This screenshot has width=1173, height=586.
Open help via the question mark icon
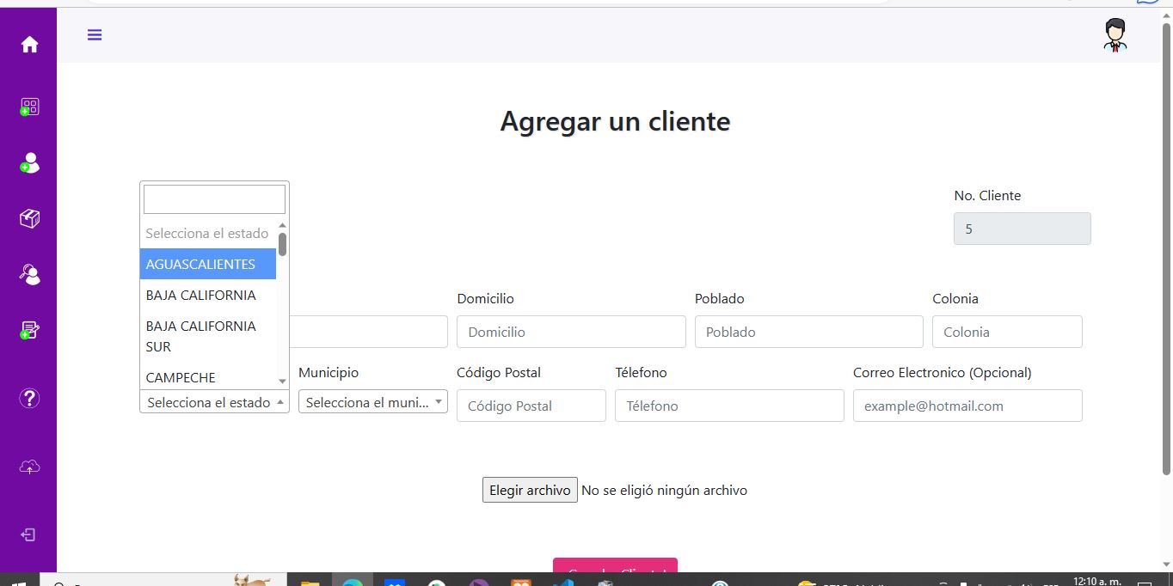tap(29, 398)
